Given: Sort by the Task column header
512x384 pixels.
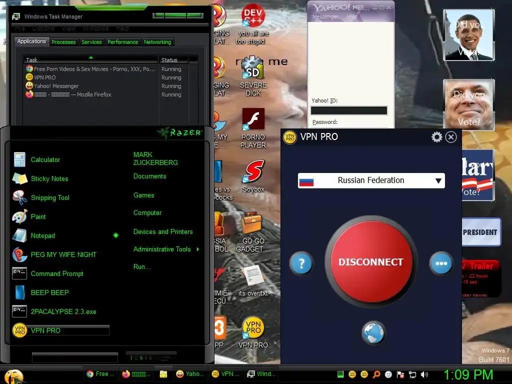Looking at the screenshot, I should pyautogui.click(x=91, y=60).
